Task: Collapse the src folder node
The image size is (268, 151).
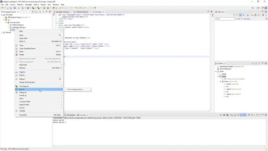Action: pyautogui.click(x=4, y=20)
